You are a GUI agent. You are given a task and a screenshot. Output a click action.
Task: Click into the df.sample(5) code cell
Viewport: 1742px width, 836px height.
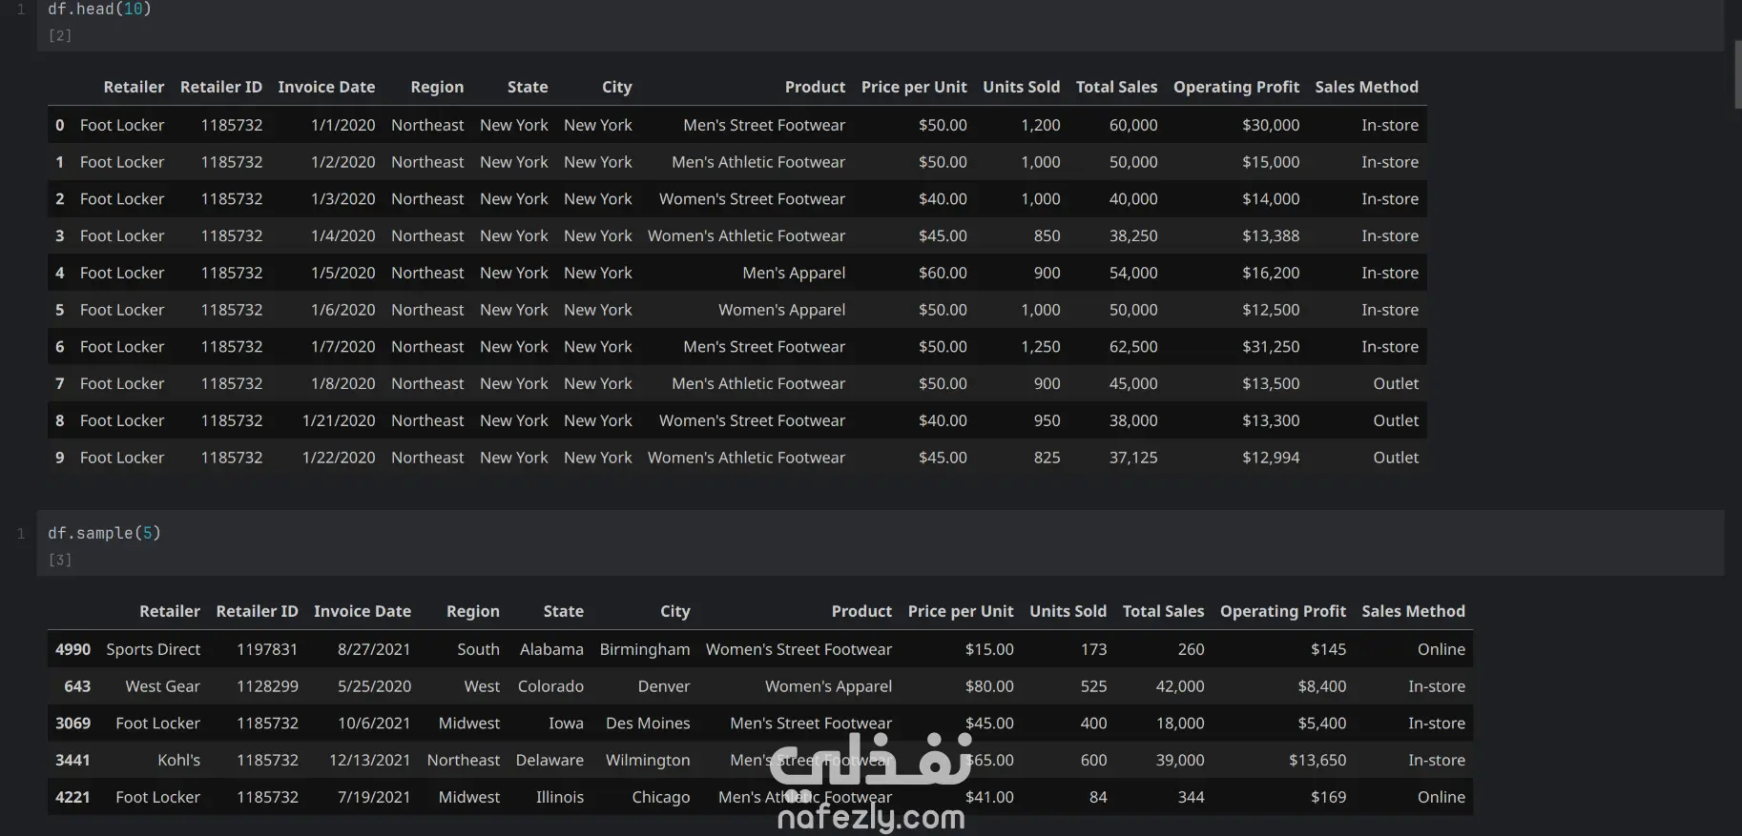(x=880, y=542)
